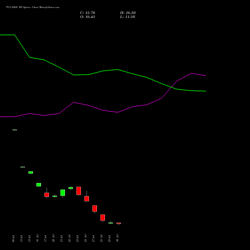The image size is (250, 250).
Task: Click the open value O: 16.45
Action: coord(87,17)
